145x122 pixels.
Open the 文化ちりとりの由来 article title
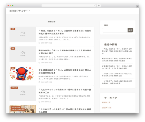pos(65,91)
